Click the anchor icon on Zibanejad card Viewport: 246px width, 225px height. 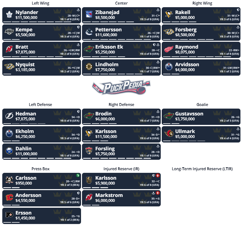click(158, 10)
